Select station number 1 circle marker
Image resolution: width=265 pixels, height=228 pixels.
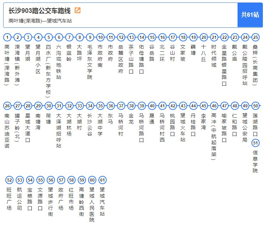7,37
